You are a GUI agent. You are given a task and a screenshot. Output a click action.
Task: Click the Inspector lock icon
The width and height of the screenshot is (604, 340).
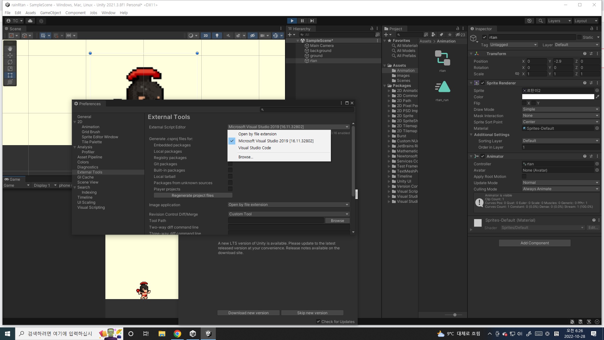pyautogui.click(x=591, y=29)
